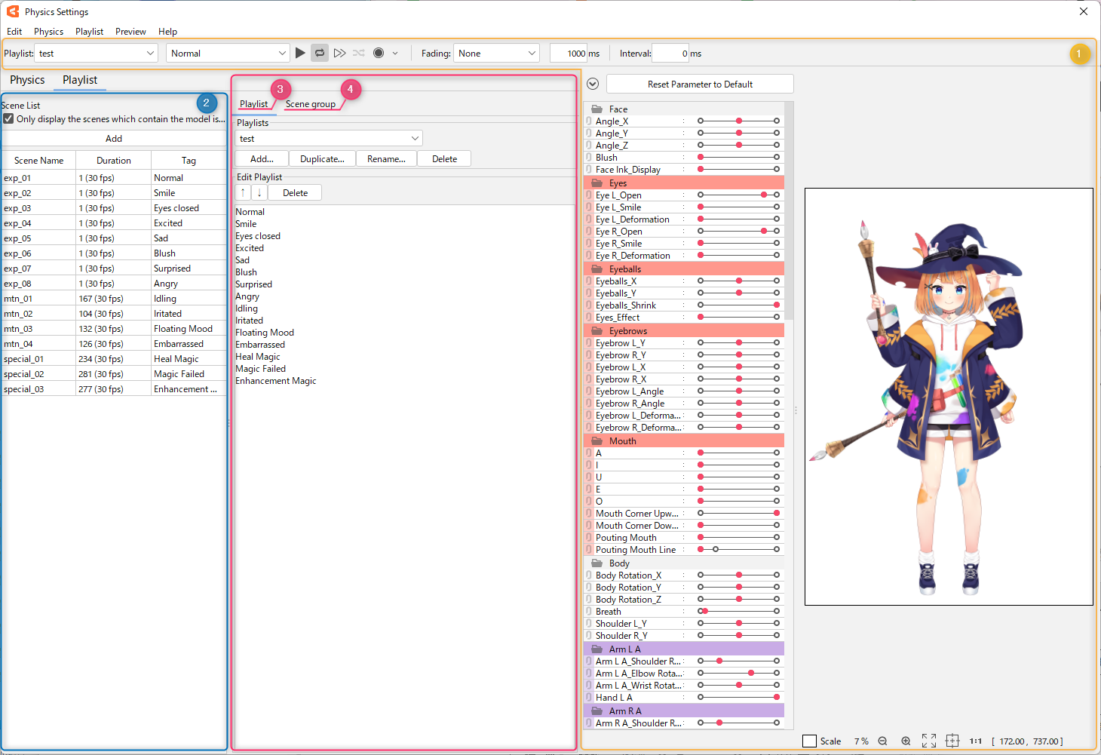Screen dimensions: 1101x755
Task: Reset view scale with the 1:1 icon
Action: point(975,741)
